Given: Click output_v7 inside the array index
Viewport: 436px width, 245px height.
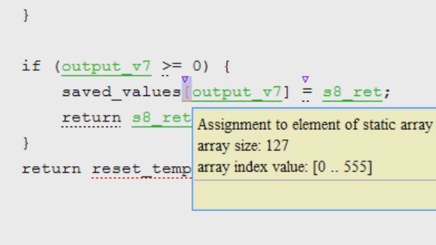Looking at the screenshot, I should pos(237,92).
